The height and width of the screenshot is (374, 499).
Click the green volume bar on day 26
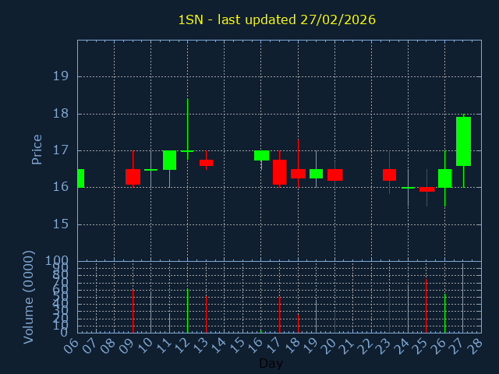click(x=444, y=312)
